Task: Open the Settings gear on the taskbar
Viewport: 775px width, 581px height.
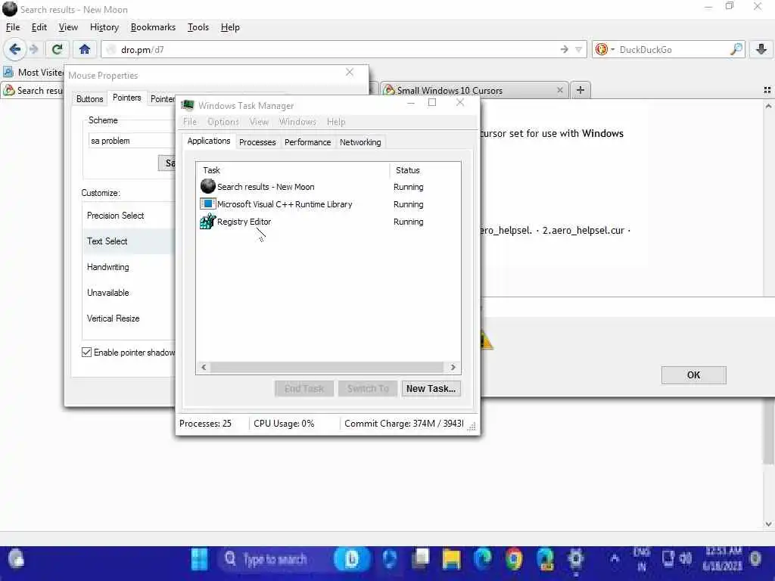Action: pyautogui.click(x=576, y=559)
